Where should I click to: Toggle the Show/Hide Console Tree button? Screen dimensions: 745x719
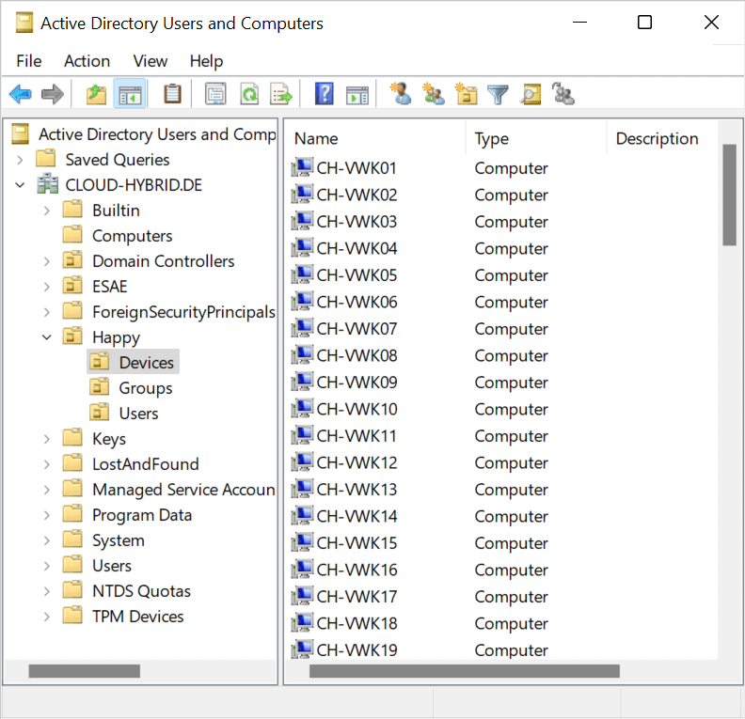coord(129,94)
